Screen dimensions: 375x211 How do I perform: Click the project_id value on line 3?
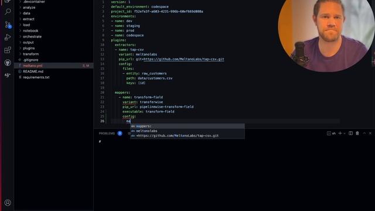tap(168, 12)
